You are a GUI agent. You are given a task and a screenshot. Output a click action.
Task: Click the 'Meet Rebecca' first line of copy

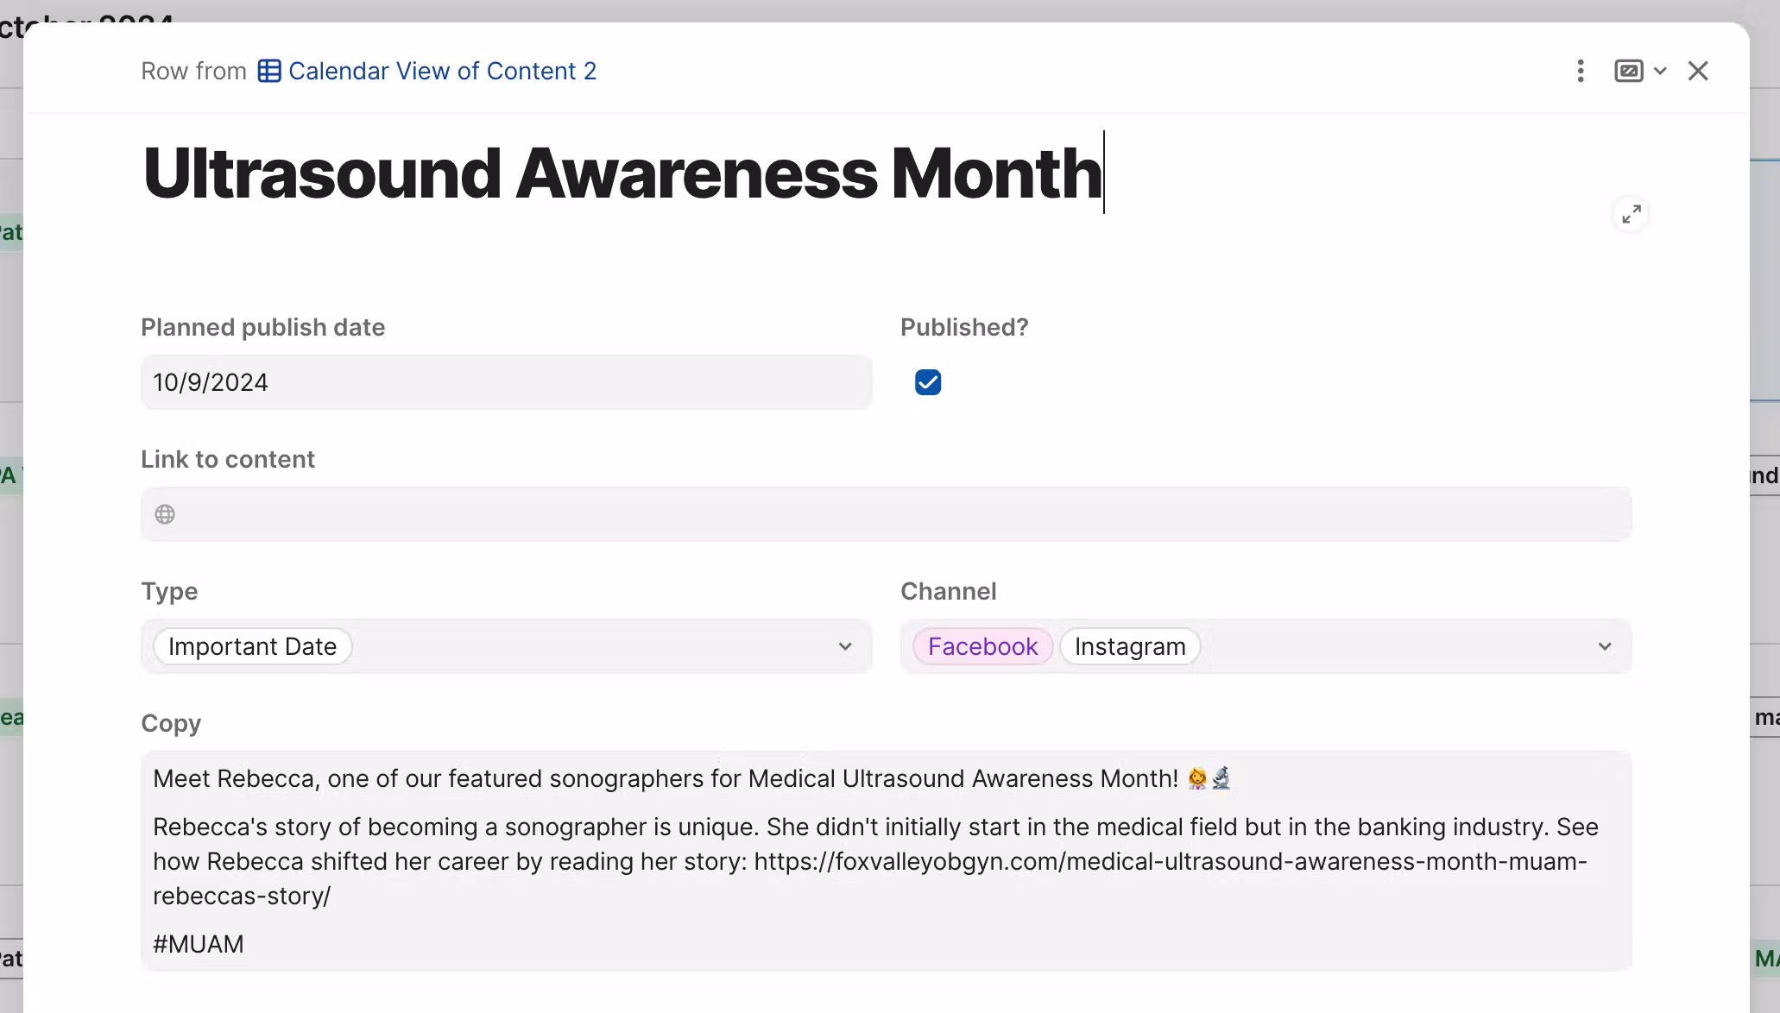[x=691, y=778]
